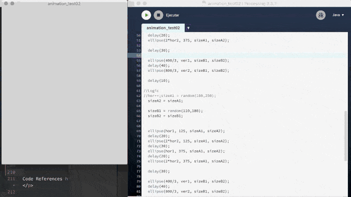
Task: Click line number 54 in the gutter
Action: pyautogui.click(x=138, y=56)
